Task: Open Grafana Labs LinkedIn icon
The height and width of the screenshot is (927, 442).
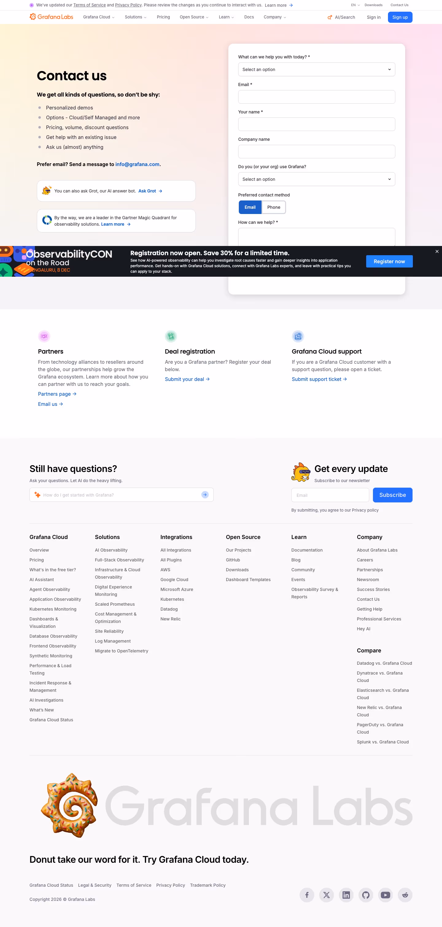Action: (346, 895)
